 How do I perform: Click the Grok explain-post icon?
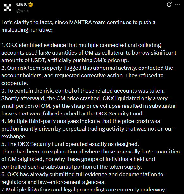pos(169,4)
